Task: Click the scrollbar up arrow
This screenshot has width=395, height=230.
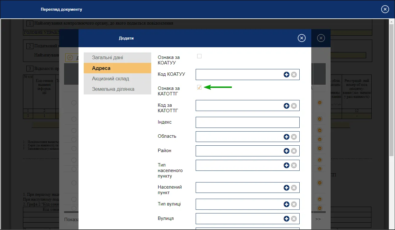Action: (x=392, y=21)
